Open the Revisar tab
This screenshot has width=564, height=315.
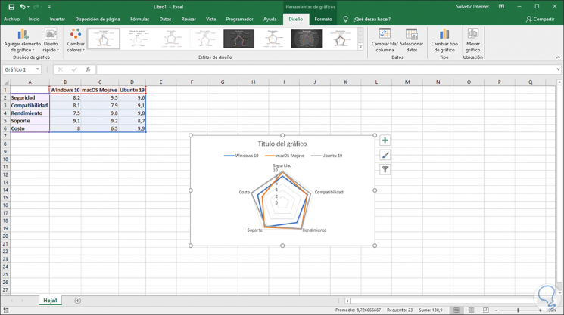pyautogui.click(x=189, y=20)
